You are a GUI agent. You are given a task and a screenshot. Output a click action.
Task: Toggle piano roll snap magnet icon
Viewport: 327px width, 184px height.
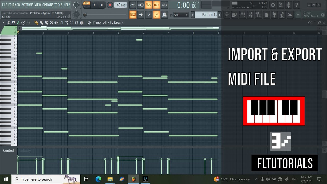click(13, 22)
